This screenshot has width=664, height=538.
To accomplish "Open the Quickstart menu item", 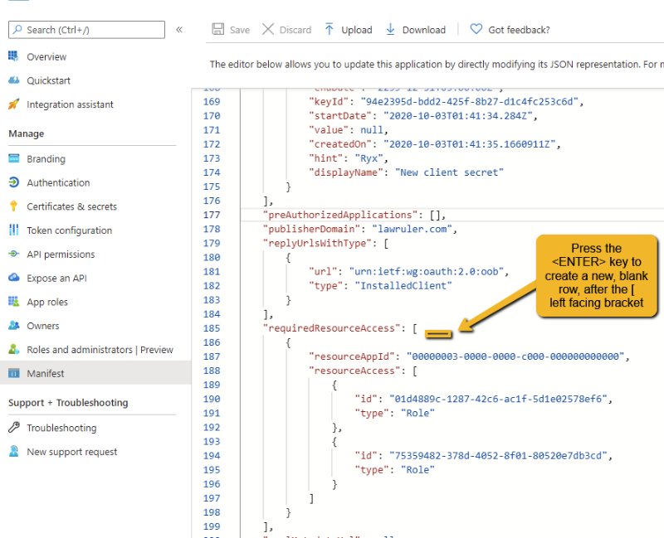I will coord(48,80).
